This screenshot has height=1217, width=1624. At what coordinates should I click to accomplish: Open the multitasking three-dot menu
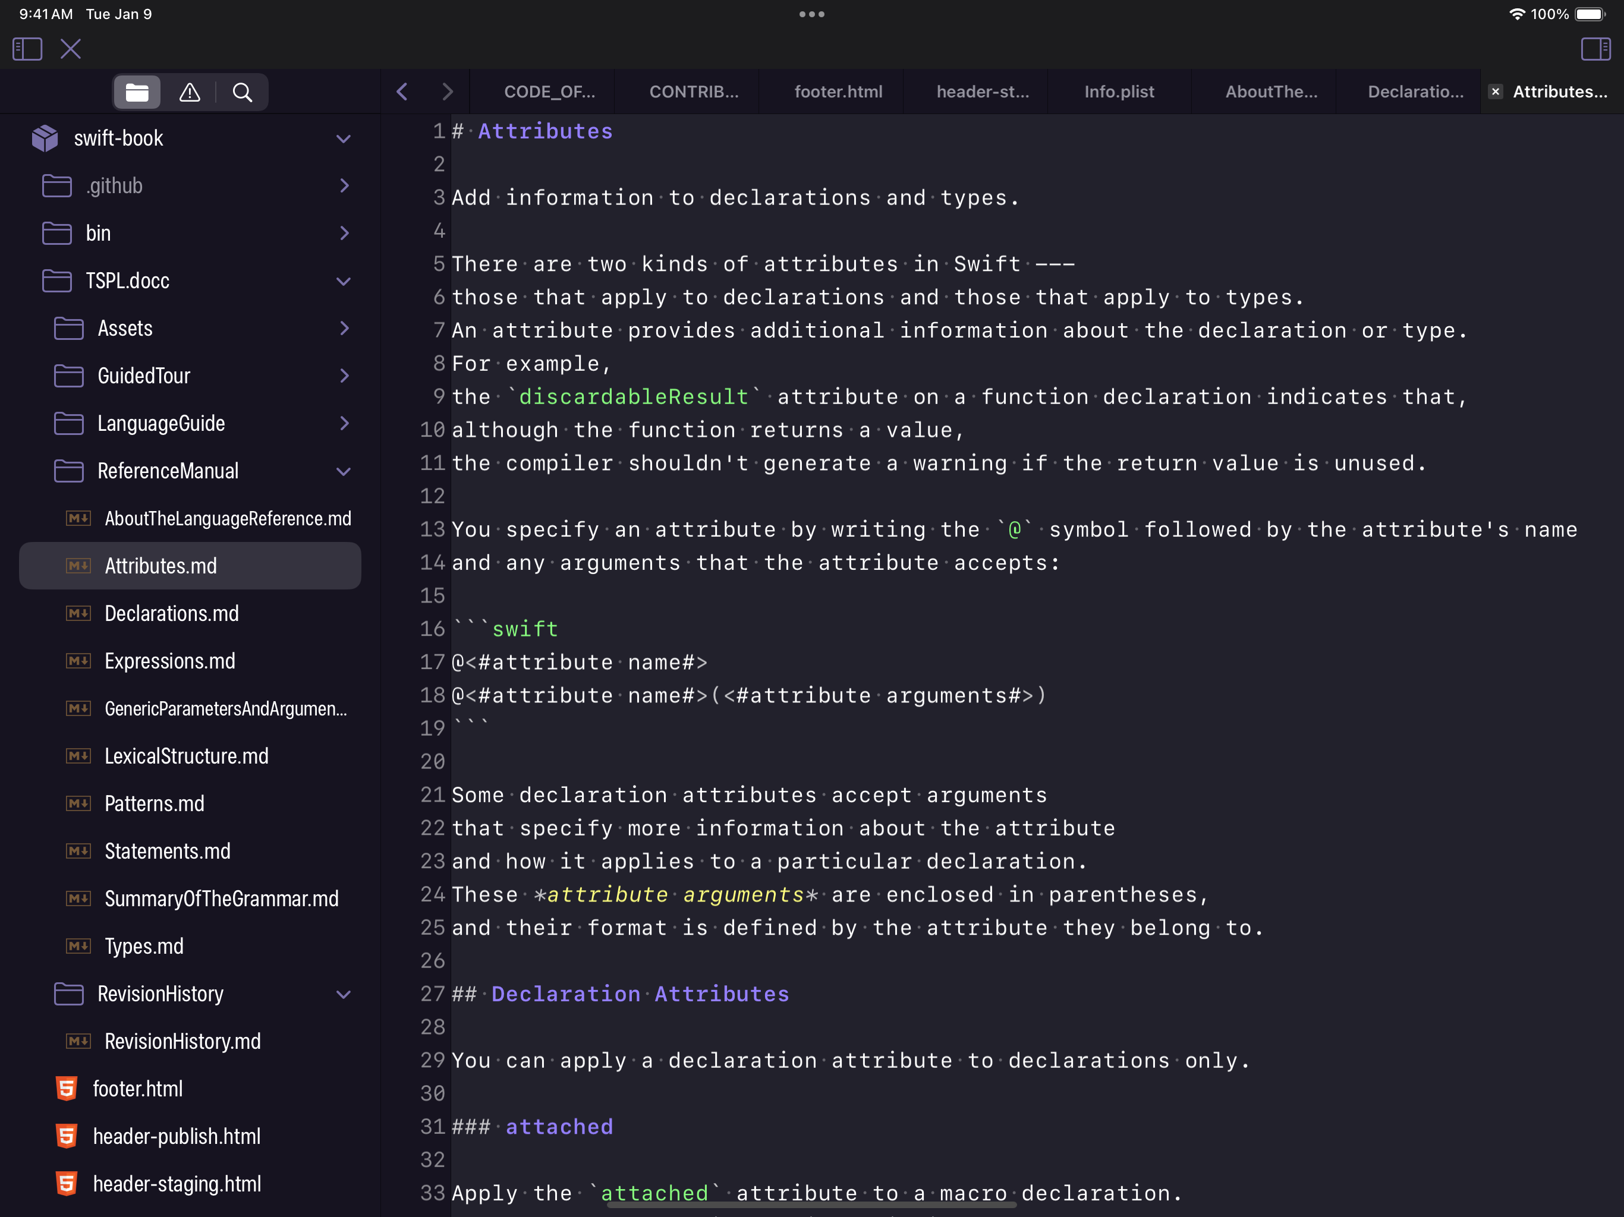pyautogui.click(x=812, y=14)
